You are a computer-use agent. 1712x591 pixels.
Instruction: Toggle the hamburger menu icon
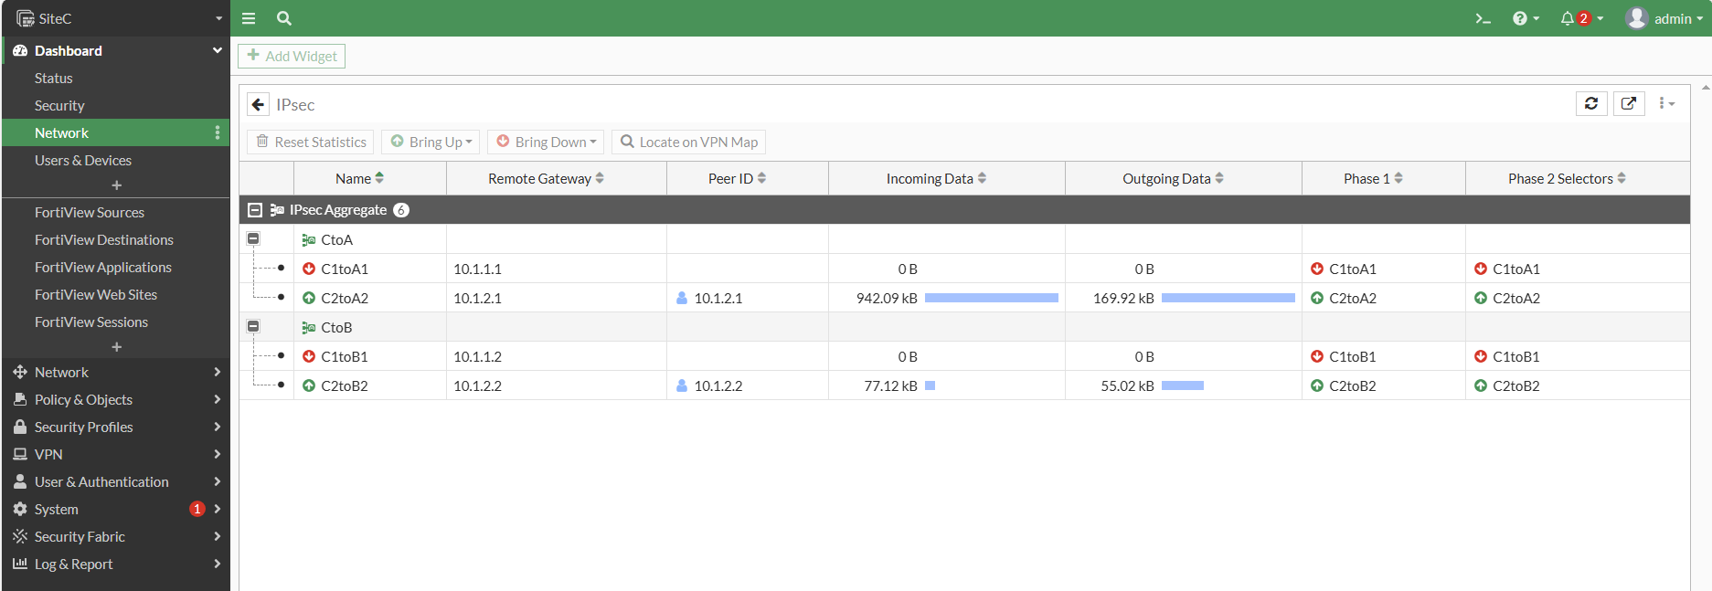click(x=249, y=18)
